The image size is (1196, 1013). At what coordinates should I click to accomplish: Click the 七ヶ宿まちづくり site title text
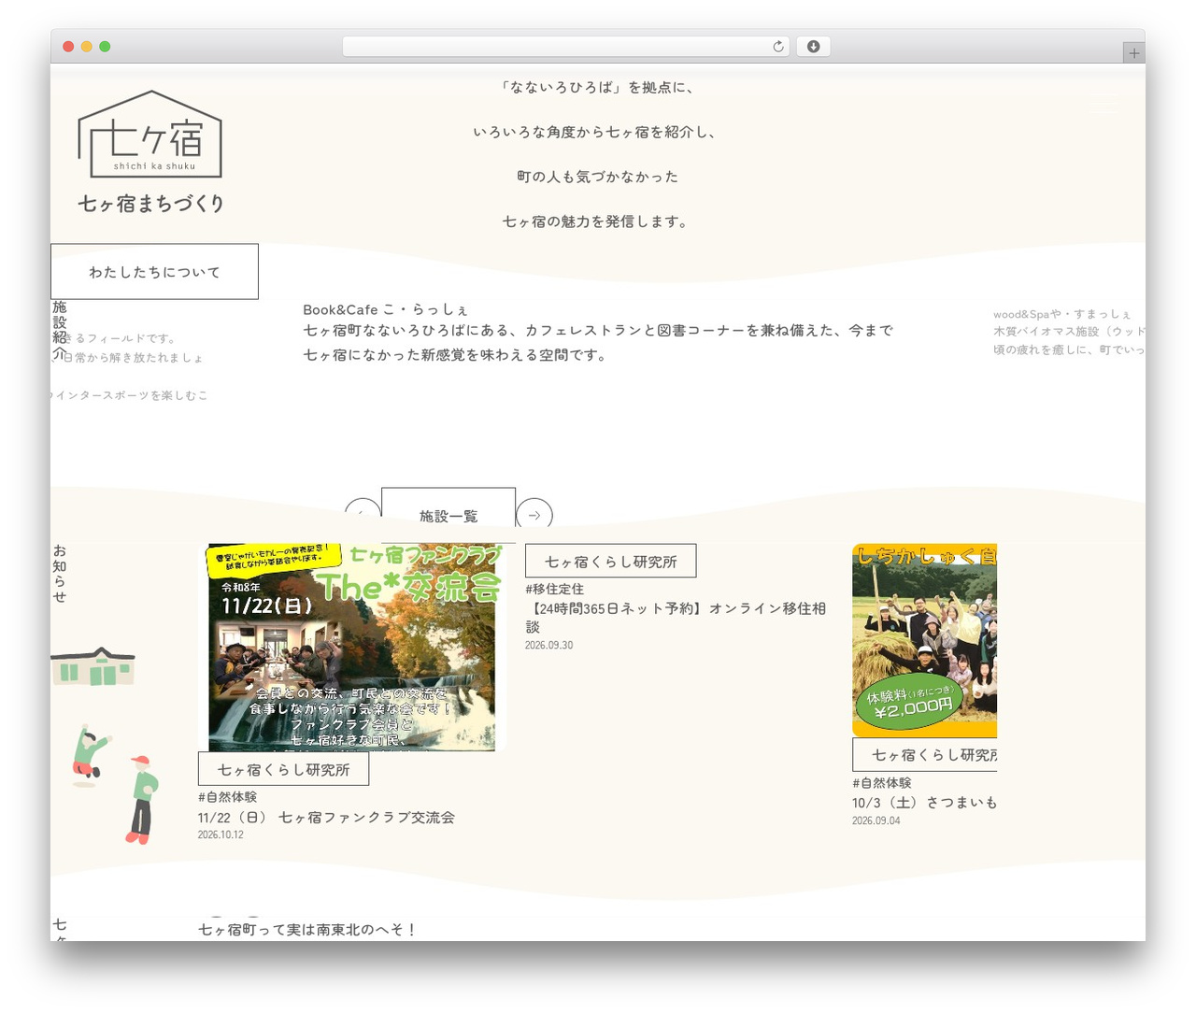pos(150,204)
